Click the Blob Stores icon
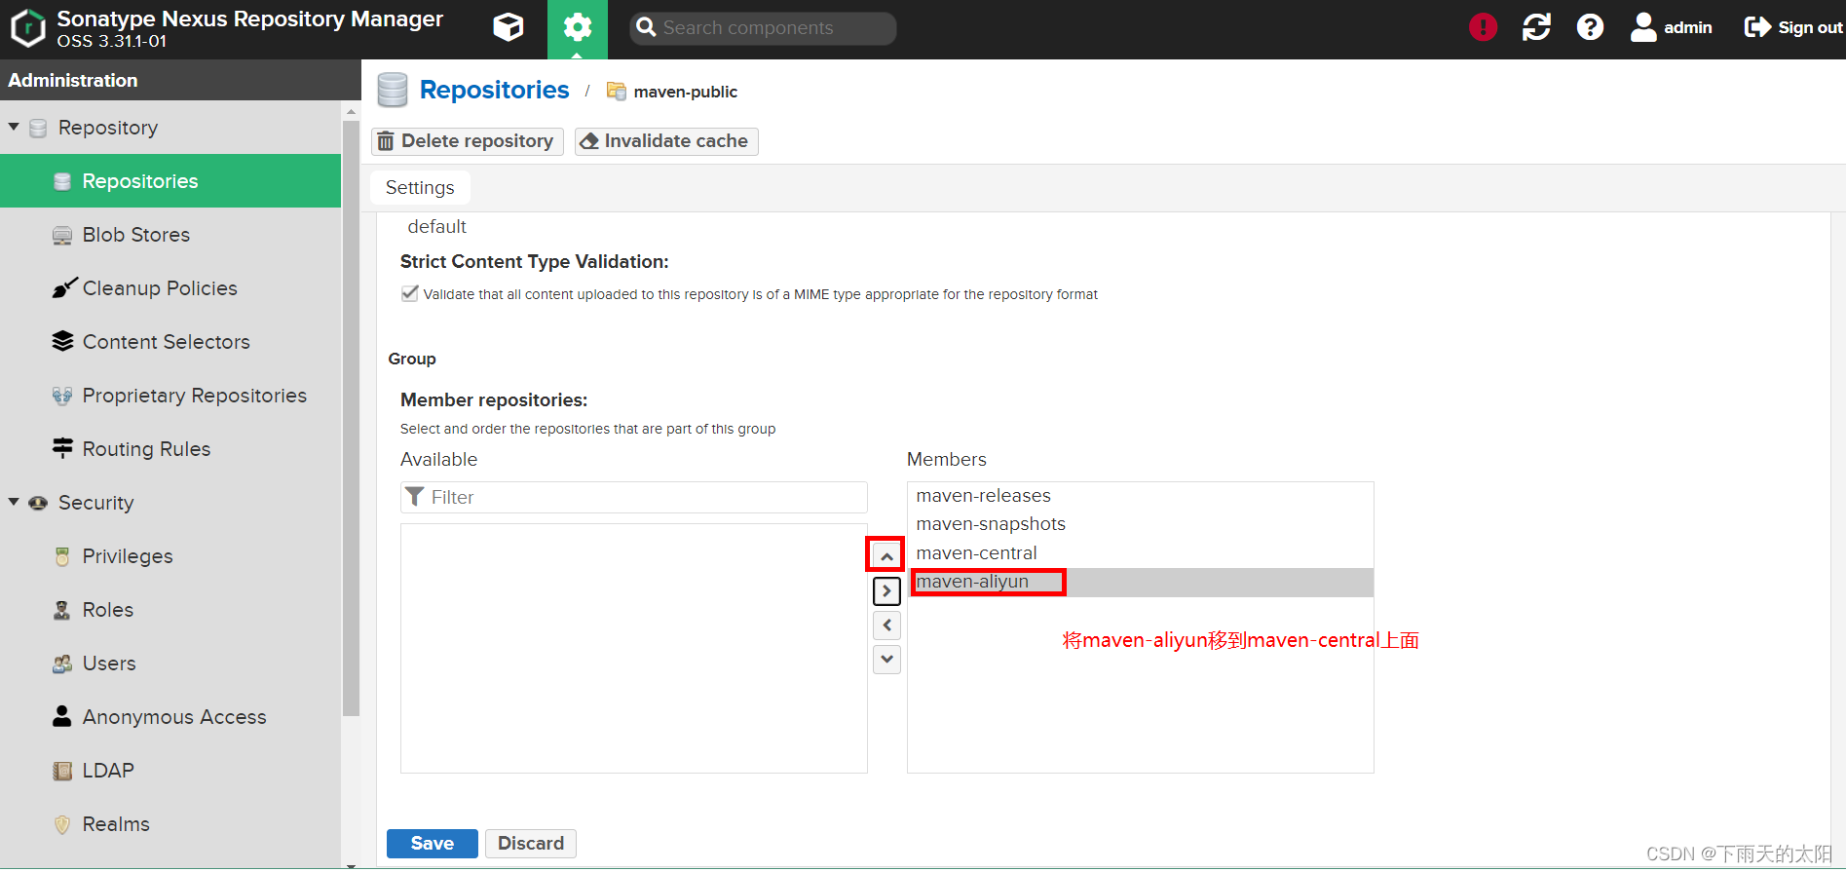Image resolution: width=1846 pixels, height=872 pixels. tap(62, 235)
